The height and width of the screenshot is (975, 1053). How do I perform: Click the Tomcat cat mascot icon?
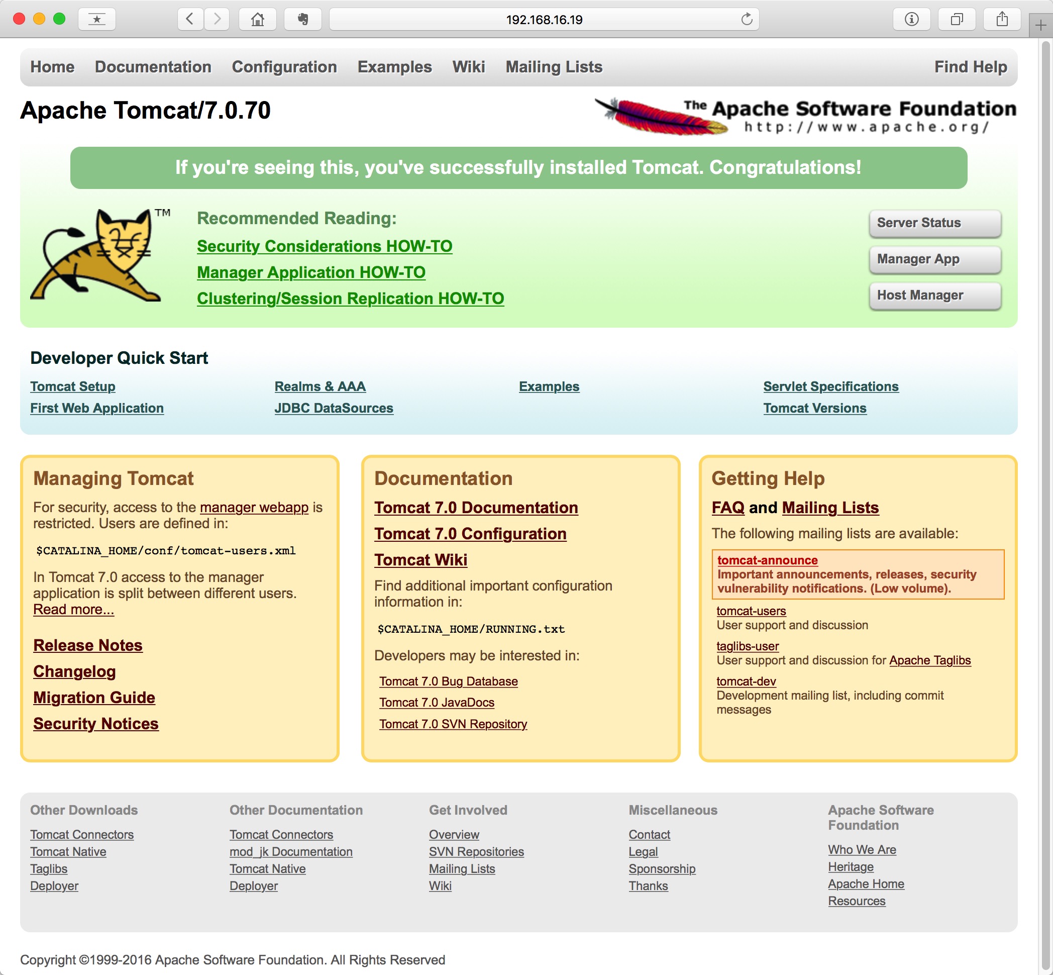[101, 261]
